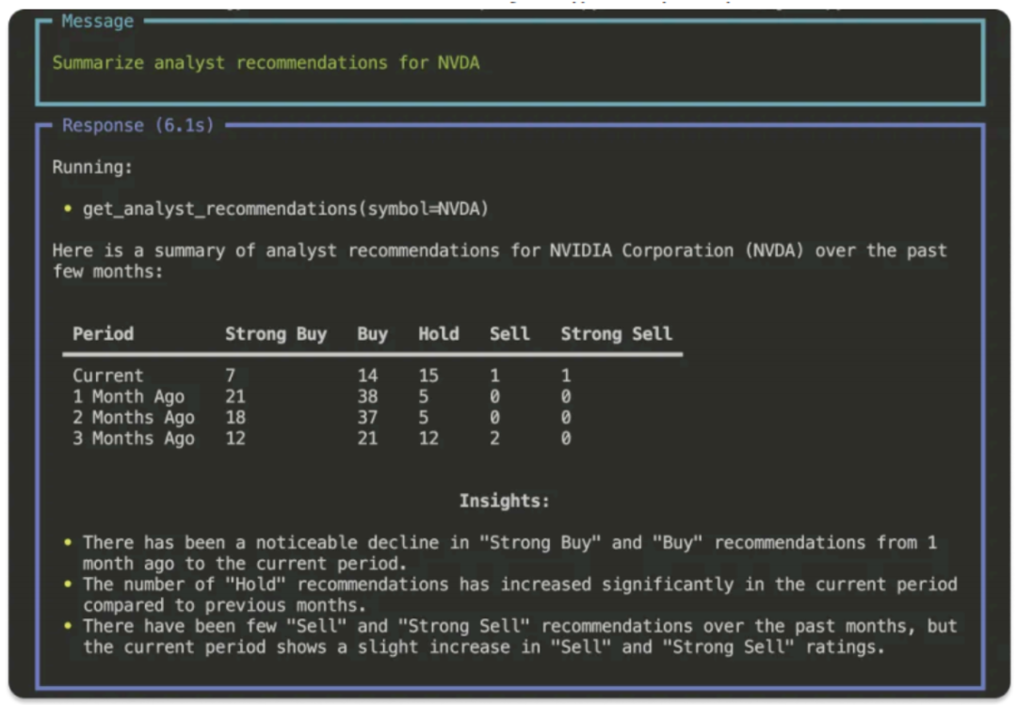Click the 'Sell' column header
This screenshot has height=705, width=1017.
coord(509,334)
